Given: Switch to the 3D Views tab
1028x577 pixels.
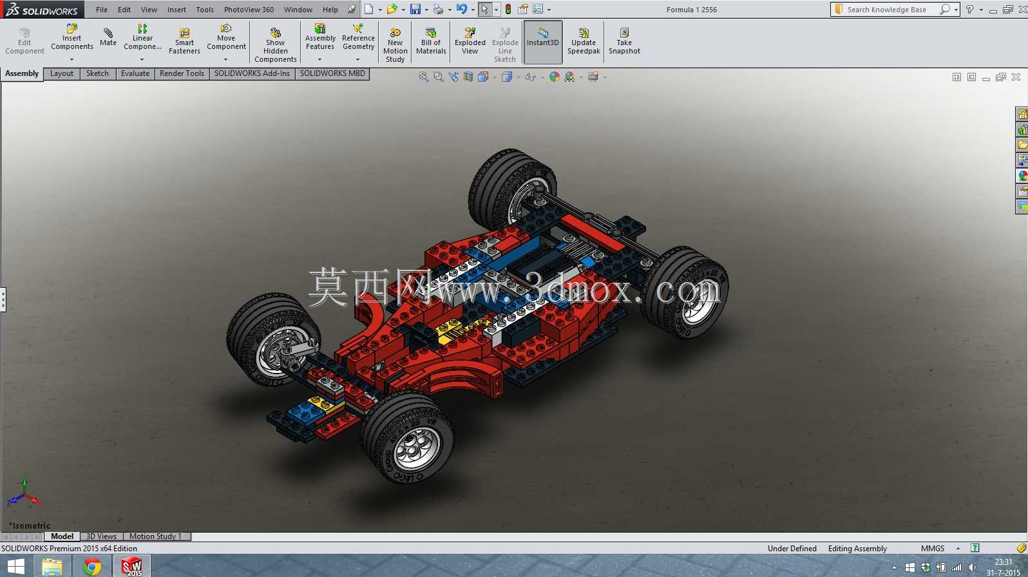Looking at the screenshot, I should coord(101,536).
